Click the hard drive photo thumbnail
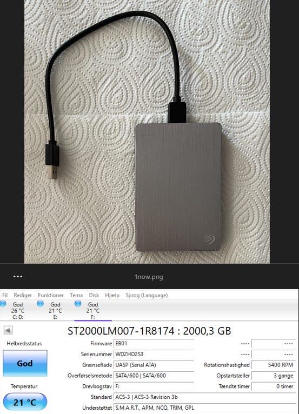This screenshot has height=414, width=299. coord(147,131)
